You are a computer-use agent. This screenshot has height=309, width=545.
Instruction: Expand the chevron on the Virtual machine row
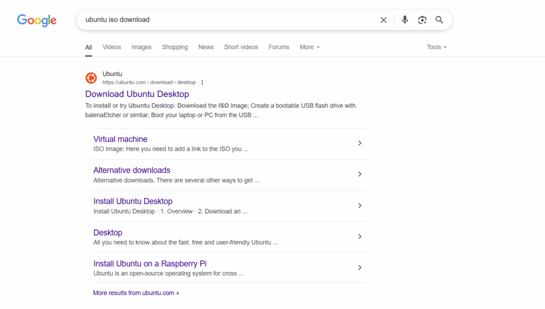pos(360,143)
